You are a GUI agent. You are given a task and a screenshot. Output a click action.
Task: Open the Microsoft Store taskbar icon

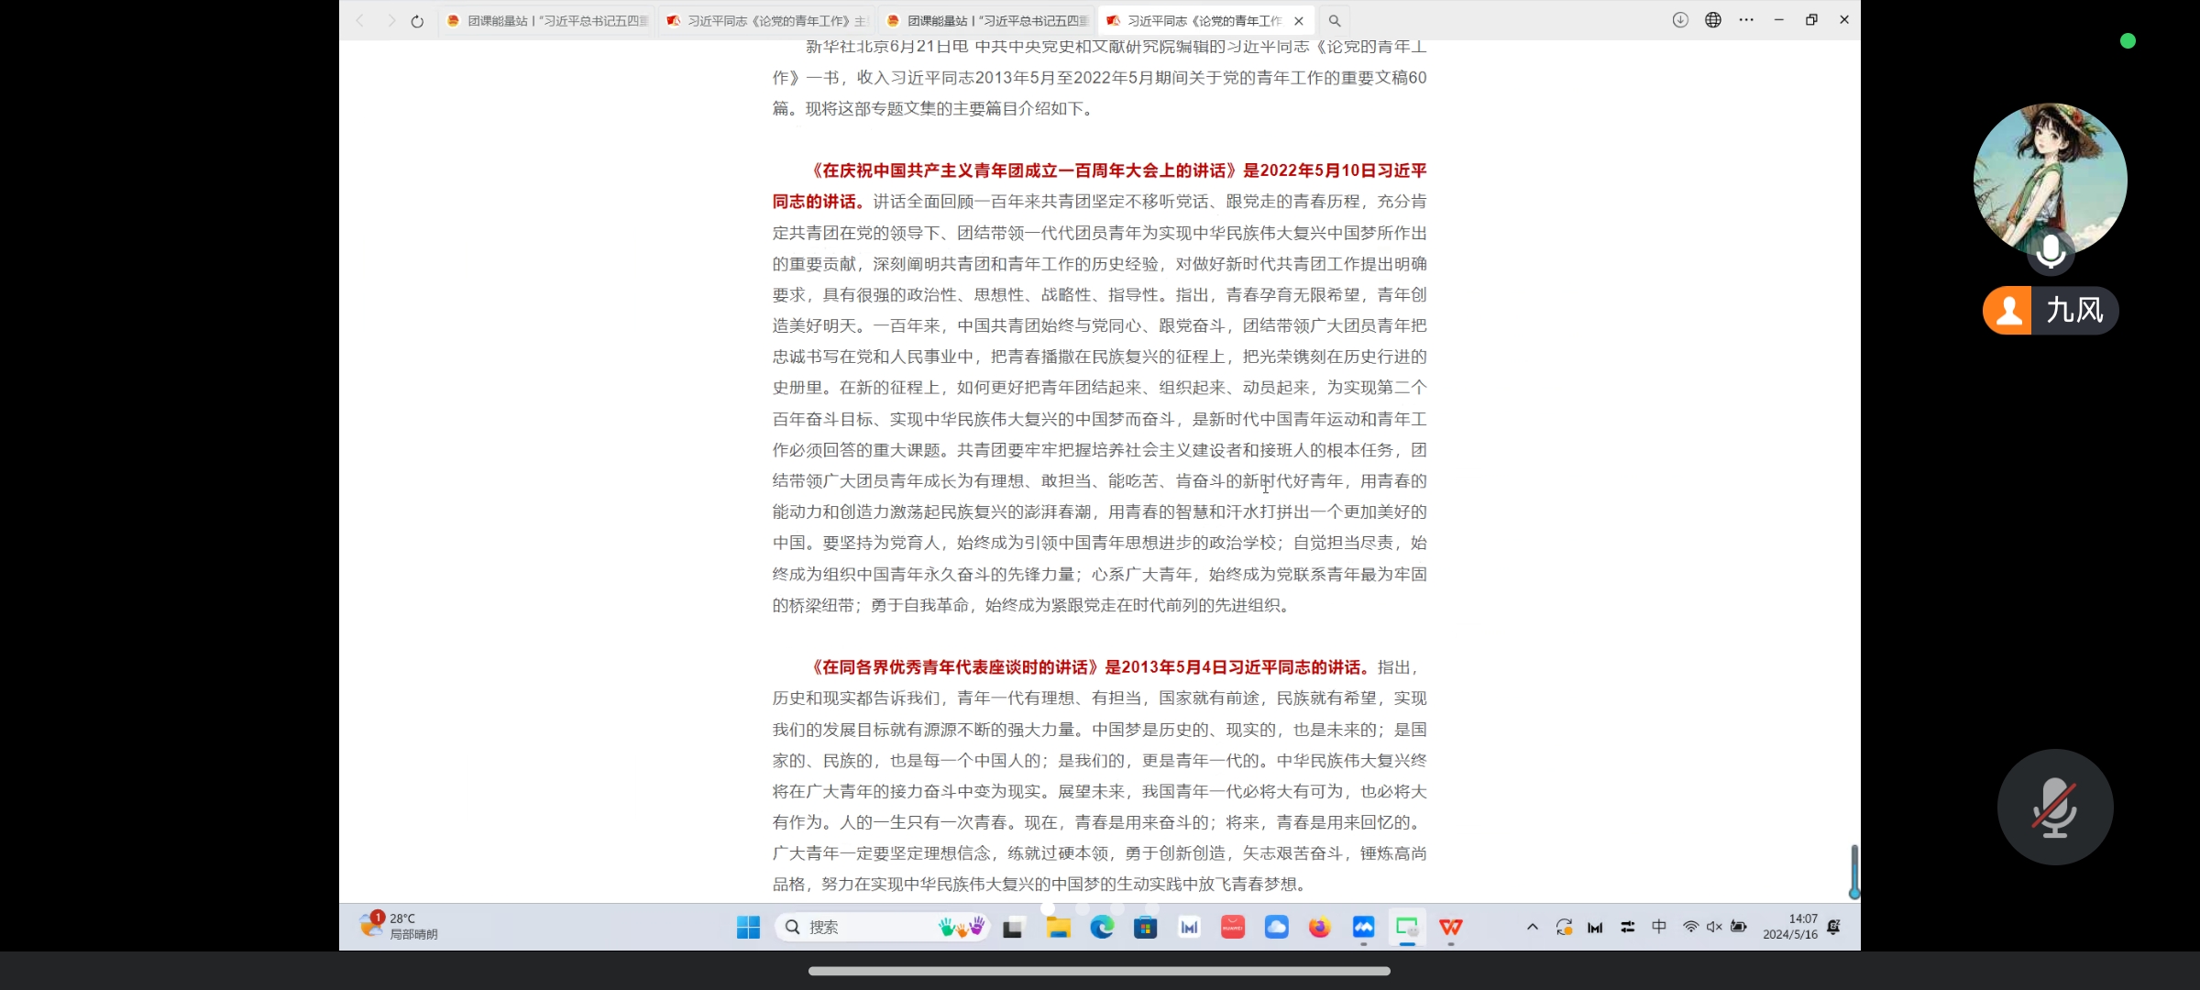(x=1145, y=928)
